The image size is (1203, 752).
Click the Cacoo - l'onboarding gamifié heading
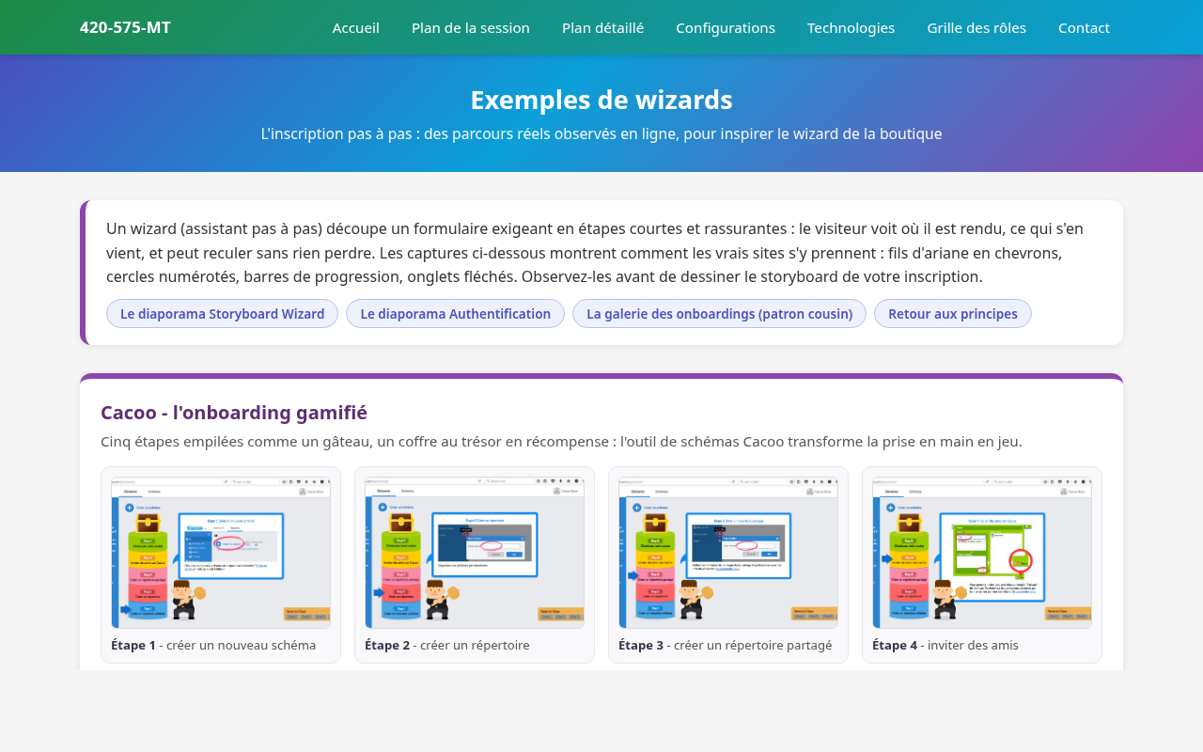[234, 413]
